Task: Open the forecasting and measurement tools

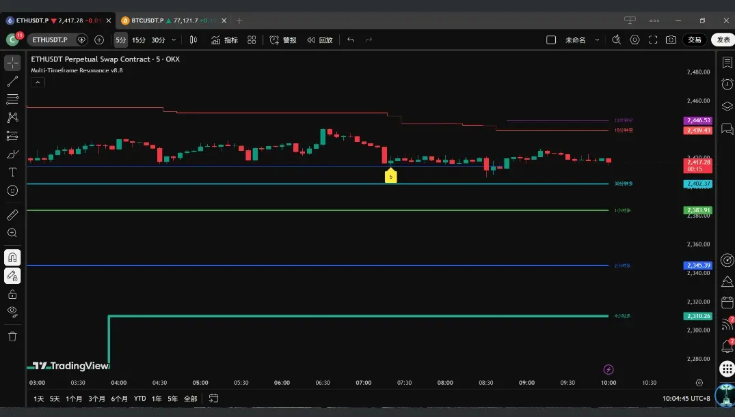Action: (x=13, y=136)
